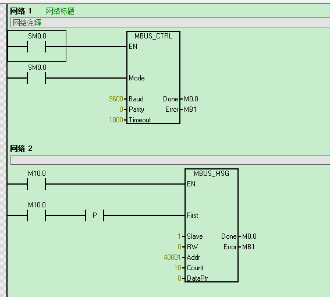Click the network 1 title text
The image size is (330, 297).
click(x=60, y=11)
